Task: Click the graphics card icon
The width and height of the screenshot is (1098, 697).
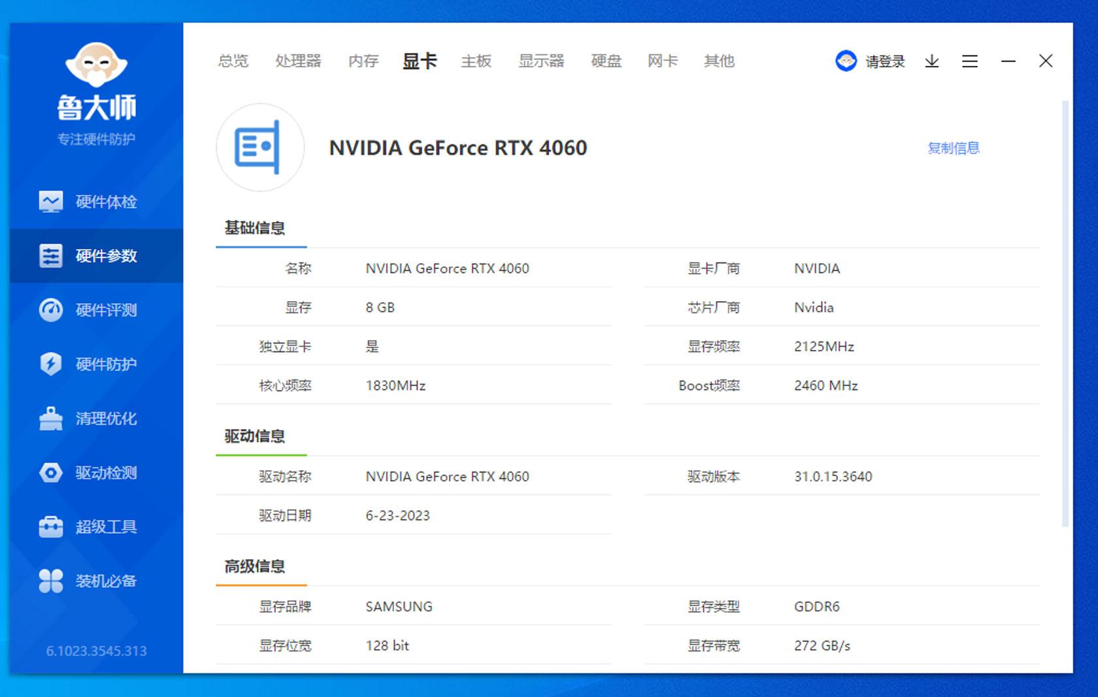Action: [x=260, y=148]
